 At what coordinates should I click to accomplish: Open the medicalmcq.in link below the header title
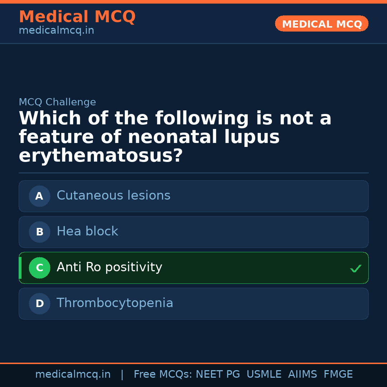coord(56,31)
